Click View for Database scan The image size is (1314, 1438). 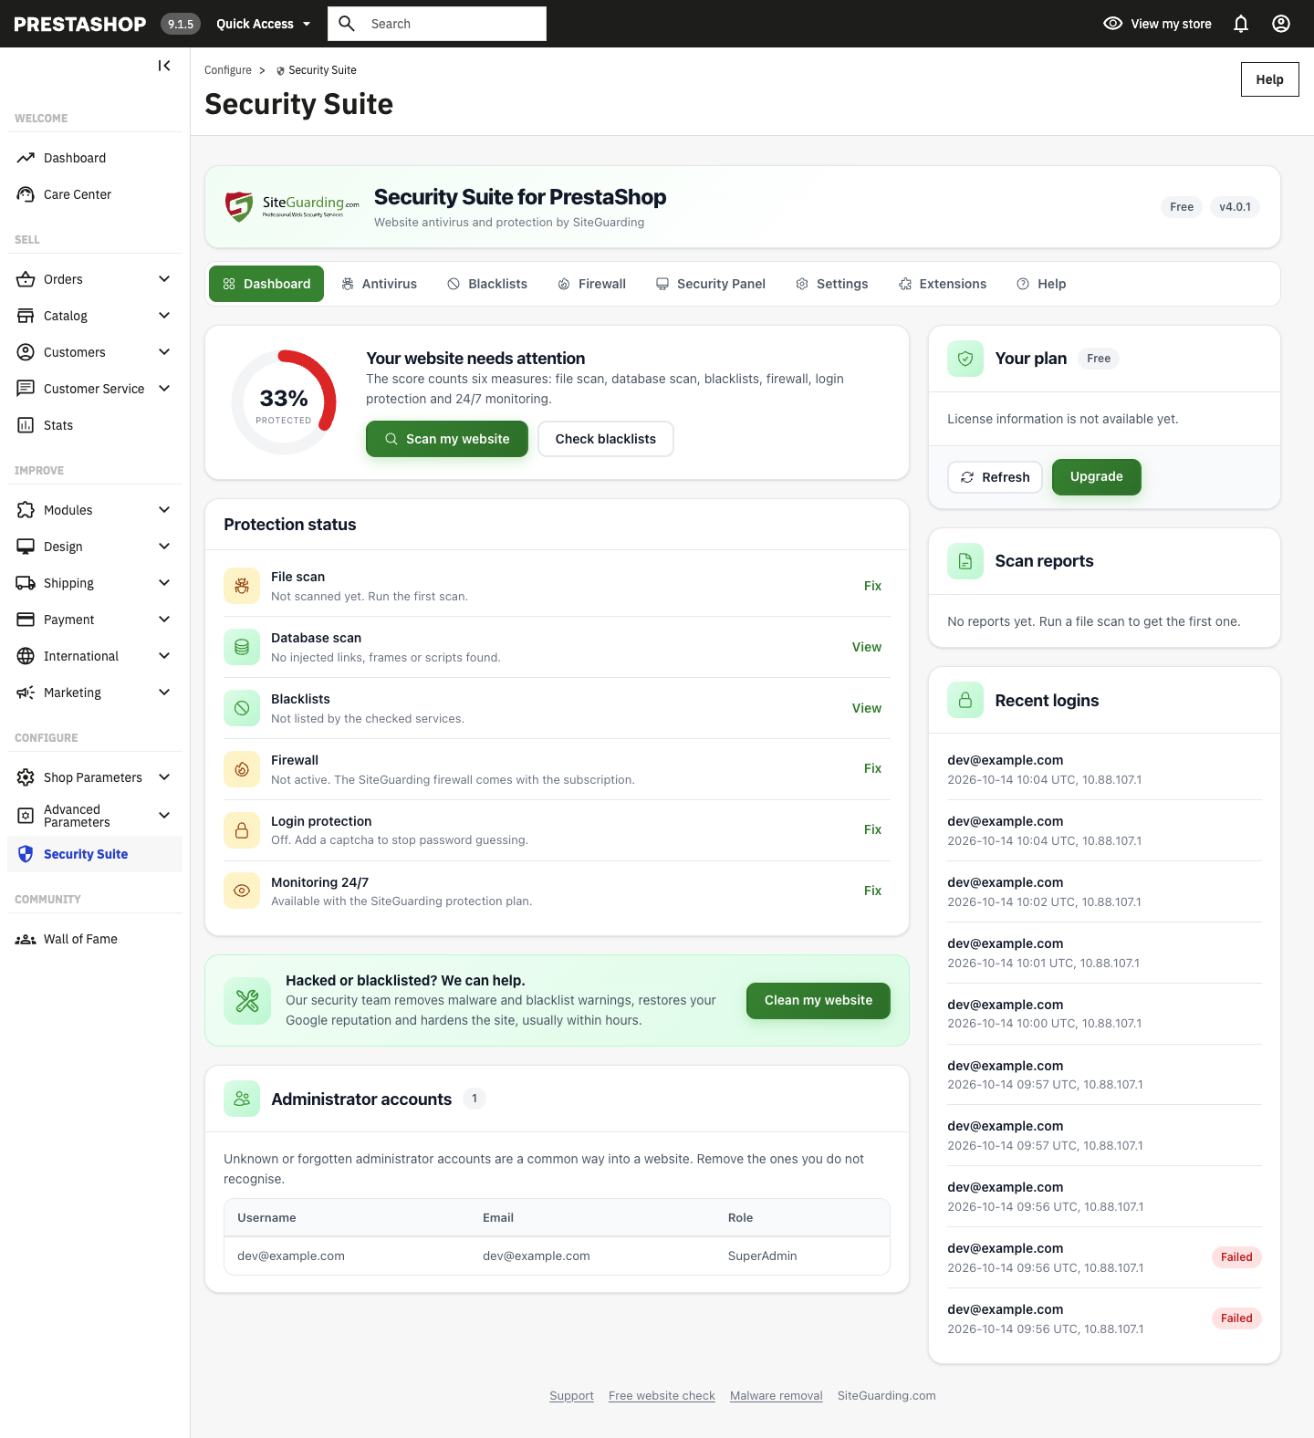[867, 647]
